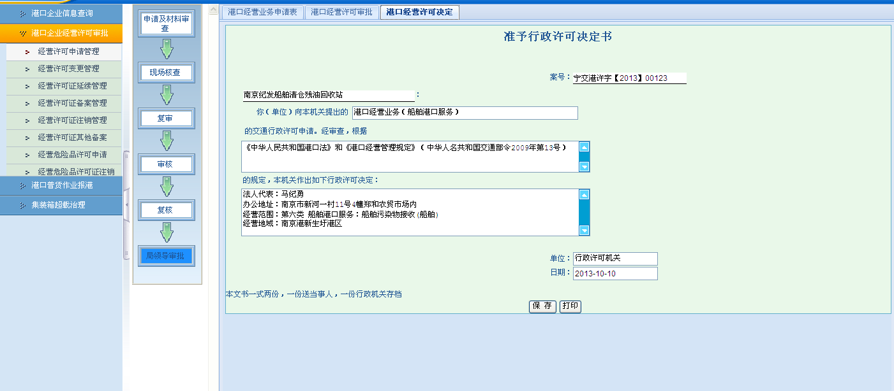The image size is (894, 391).
Task: Click the 现场核查 workflow step
Action: click(166, 73)
